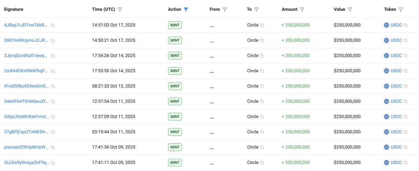Open the Token column filter

click(400, 9)
